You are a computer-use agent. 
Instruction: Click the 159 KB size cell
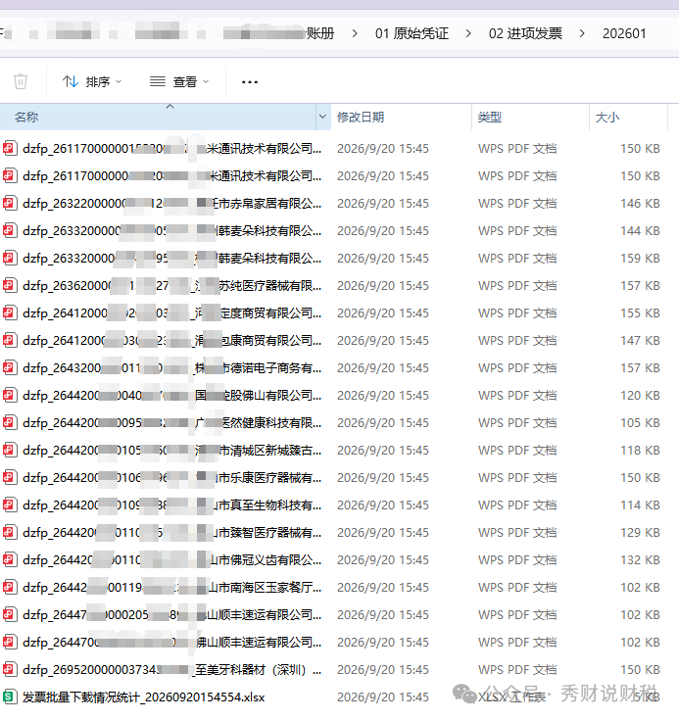[x=640, y=258]
